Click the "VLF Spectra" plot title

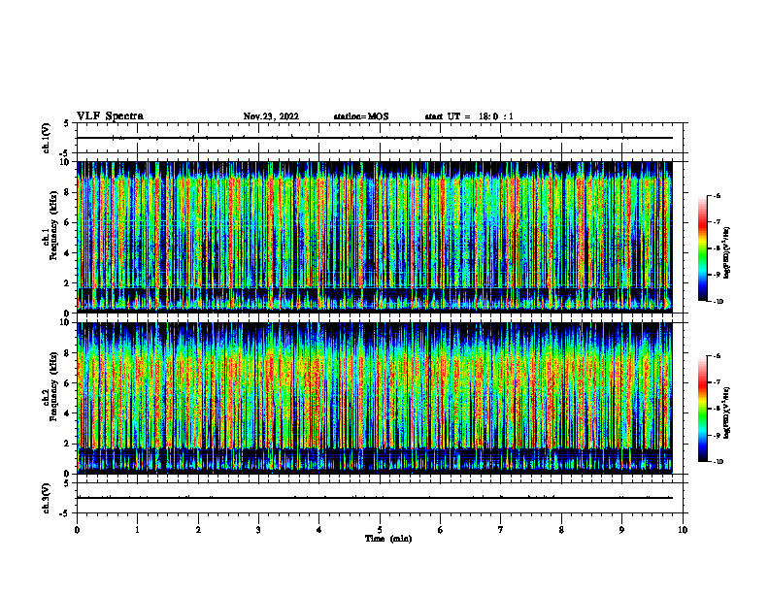(110, 116)
